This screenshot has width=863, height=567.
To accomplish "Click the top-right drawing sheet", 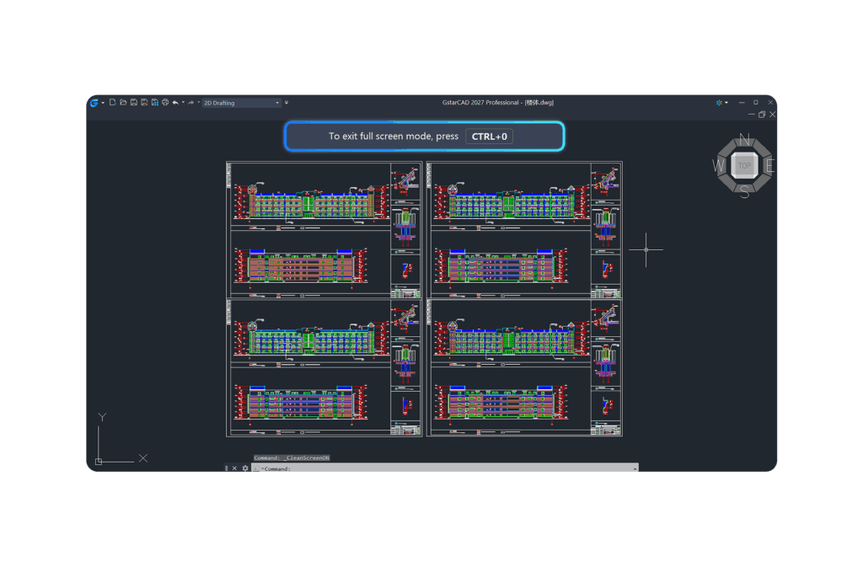I will click(524, 230).
